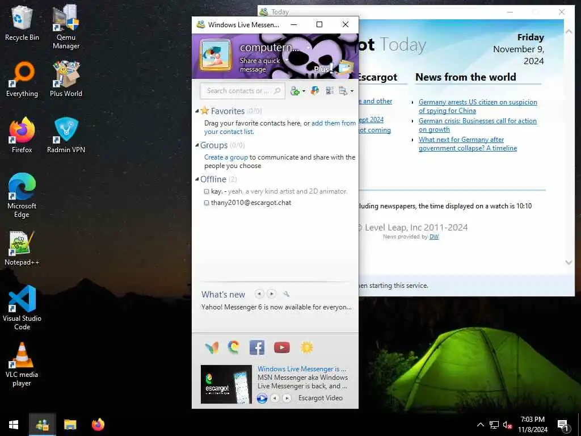Viewport: 581px width, 436px height.
Task: Click 'Yahoo! Messenger 6 is now available' text
Action: point(276,307)
